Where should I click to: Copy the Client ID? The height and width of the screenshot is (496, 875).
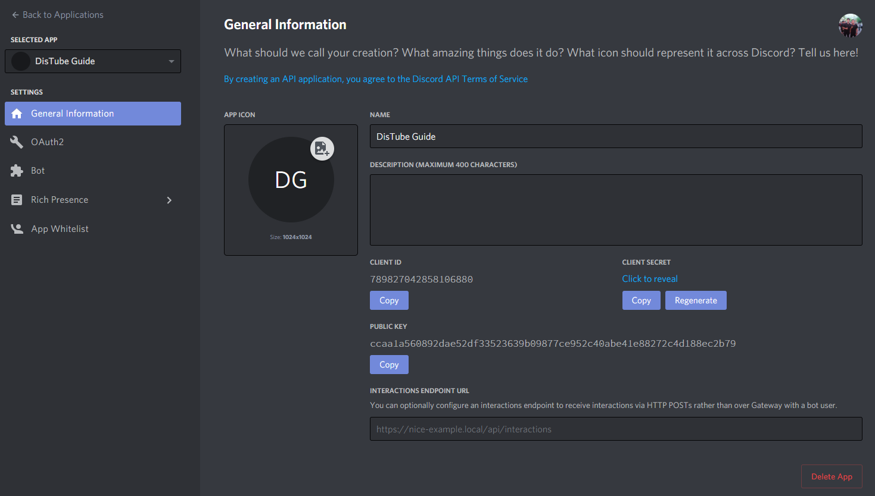(389, 300)
